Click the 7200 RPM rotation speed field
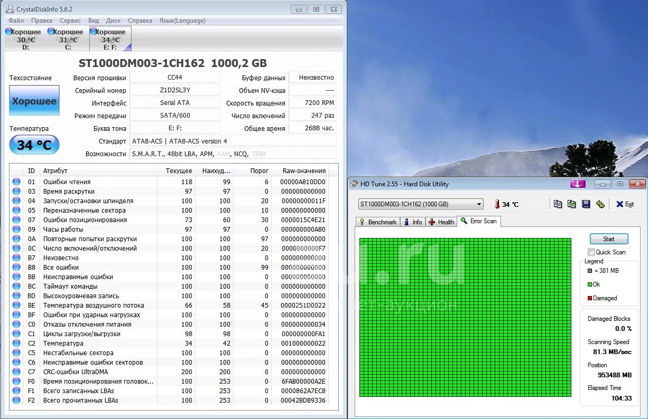 click(313, 103)
